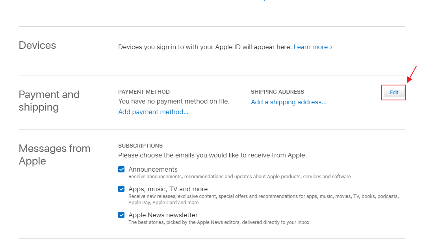Click the Messages from Apple heading
Image resolution: width=438 pixels, height=246 pixels.
pos(54,155)
